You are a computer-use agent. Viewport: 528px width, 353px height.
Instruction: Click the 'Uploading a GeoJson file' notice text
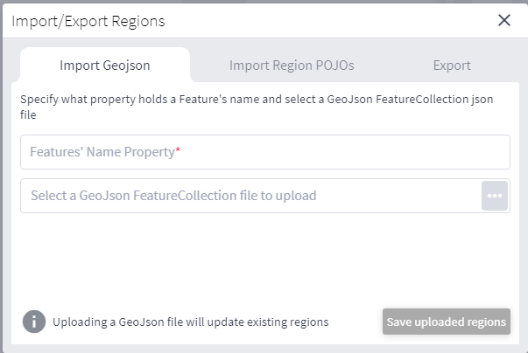click(190, 322)
